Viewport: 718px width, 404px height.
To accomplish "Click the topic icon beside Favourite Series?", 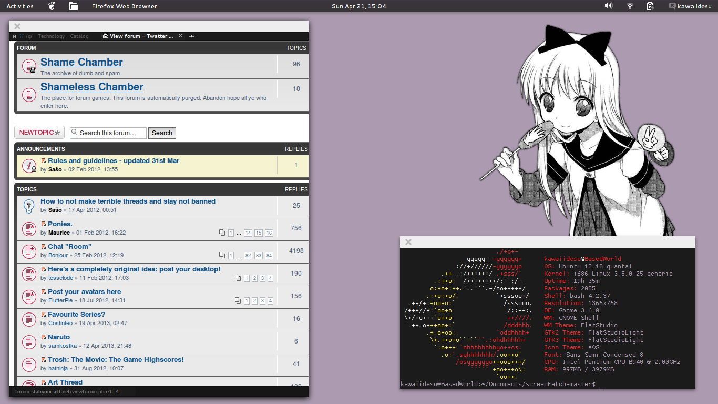I will point(29,320).
